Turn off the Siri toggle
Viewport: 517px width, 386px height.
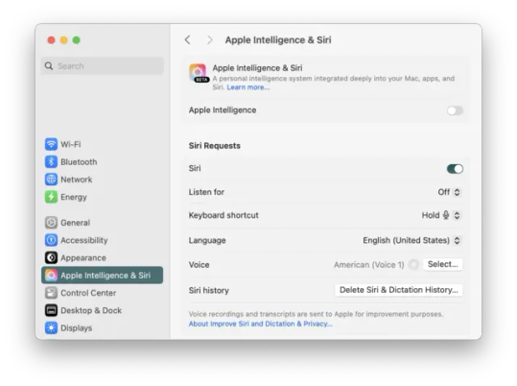(455, 169)
